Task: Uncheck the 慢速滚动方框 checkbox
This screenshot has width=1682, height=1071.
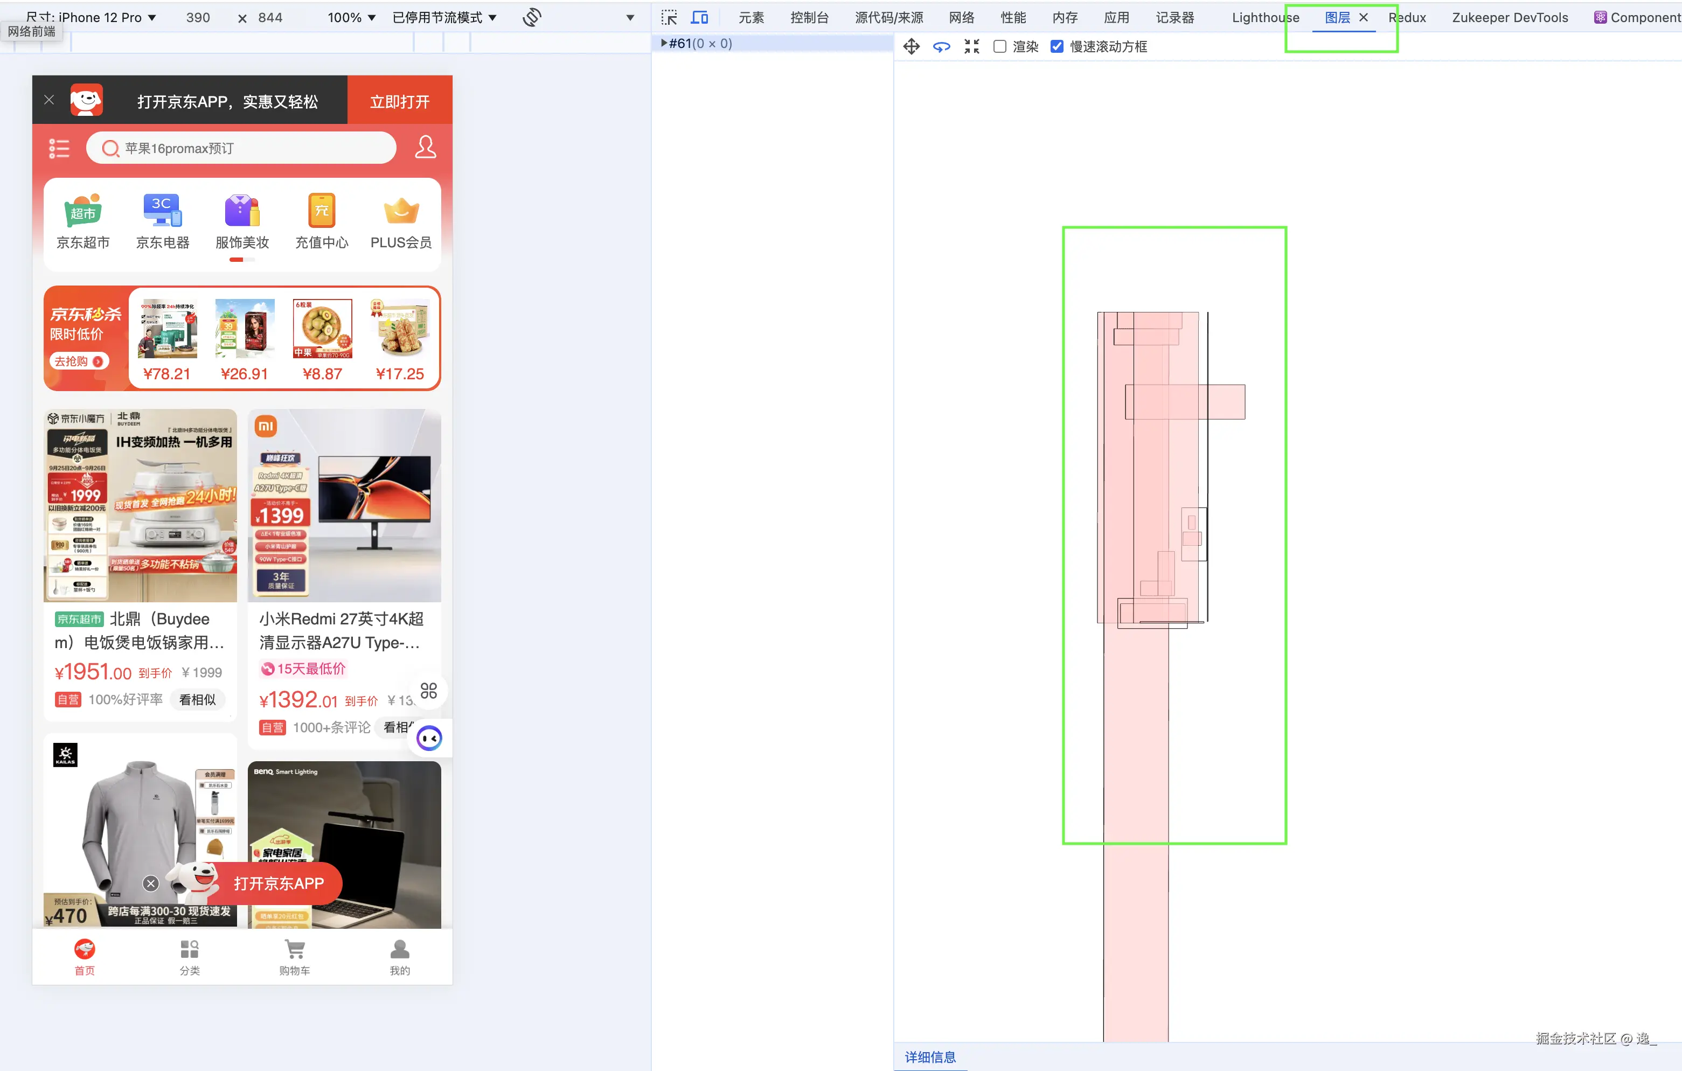Action: [x=1057, y=47]
